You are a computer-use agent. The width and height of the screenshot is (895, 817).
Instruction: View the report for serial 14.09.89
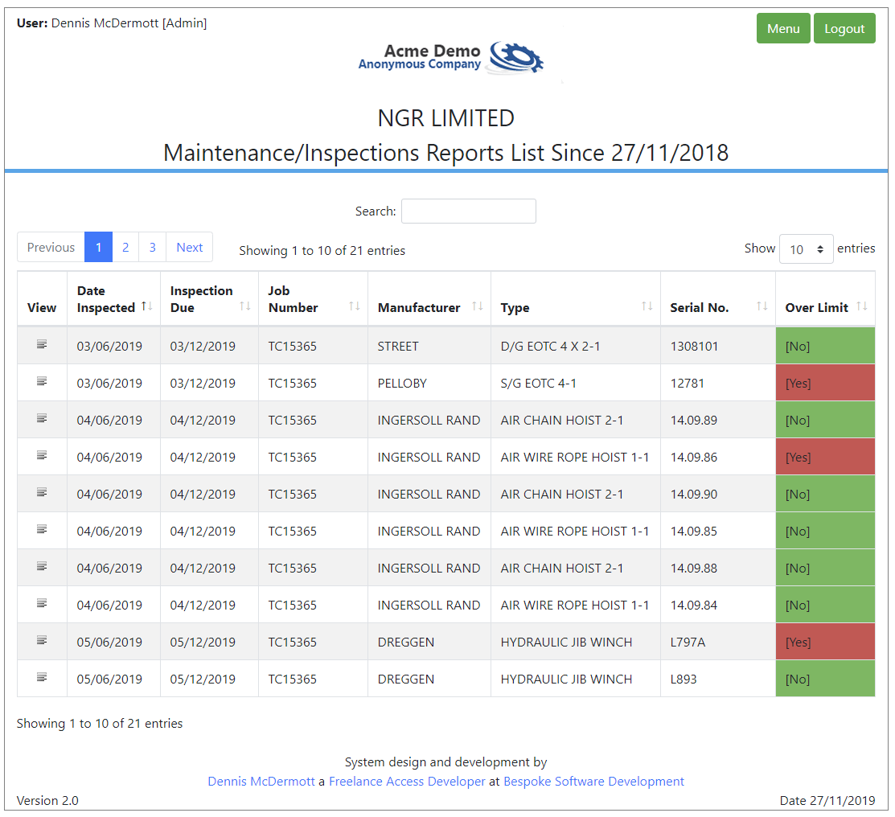[42, 419]
